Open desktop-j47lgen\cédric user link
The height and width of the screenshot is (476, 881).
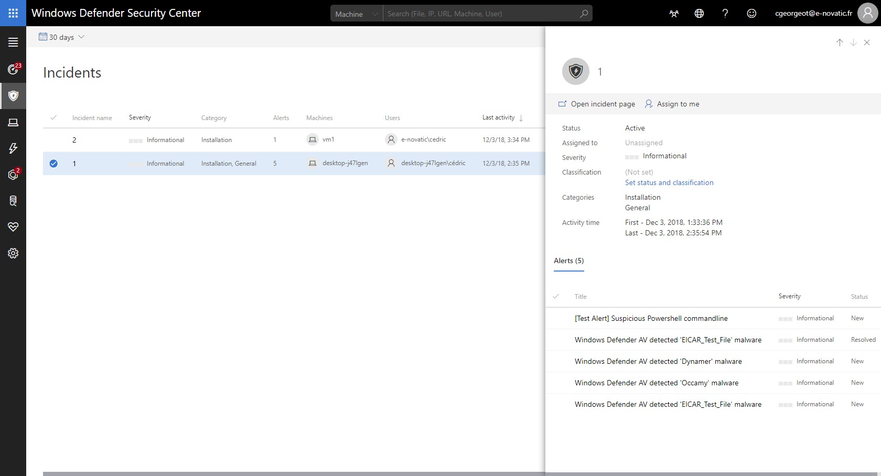[433, 163]
